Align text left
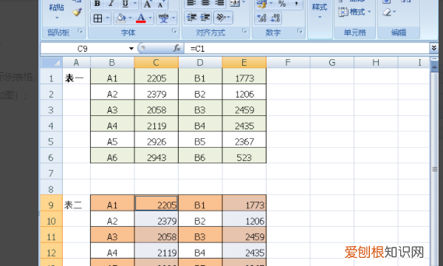The height and width of the screenshot is (266, 443). (191, 3)
